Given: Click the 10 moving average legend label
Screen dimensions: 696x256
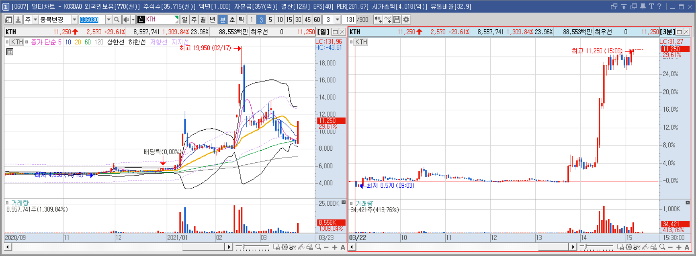Looking at the screenshot, I should (68, 42).
